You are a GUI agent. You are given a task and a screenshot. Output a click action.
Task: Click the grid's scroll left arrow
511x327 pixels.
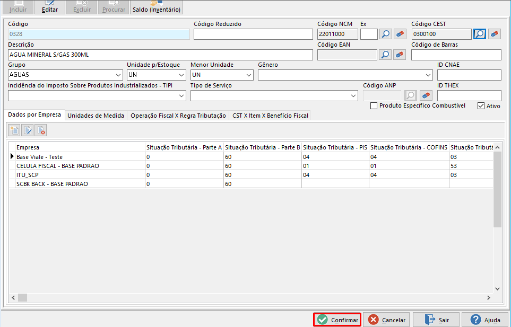(x=13, y=297)
